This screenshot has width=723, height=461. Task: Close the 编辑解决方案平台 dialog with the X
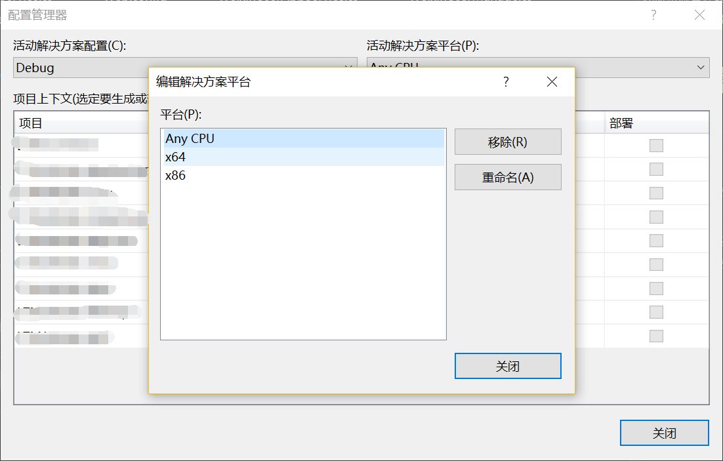pos(552,82)
